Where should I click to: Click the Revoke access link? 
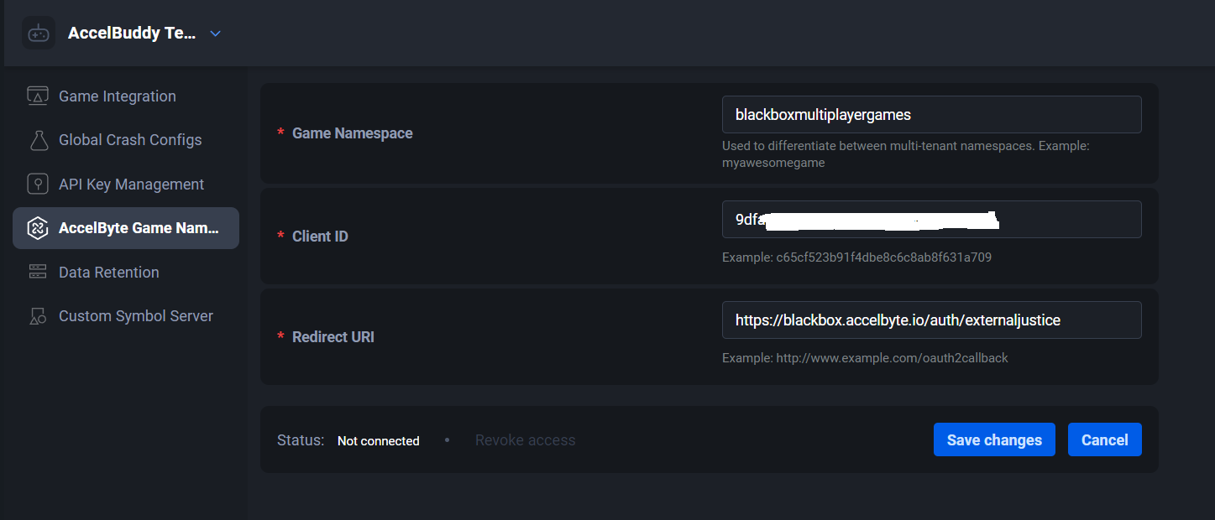525,440
